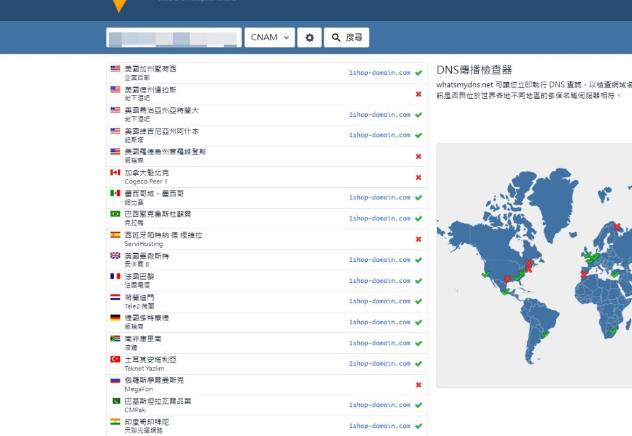Click red X for 美國德州達拉斯 row
632x436 pixels.
(x=418, y=94)
